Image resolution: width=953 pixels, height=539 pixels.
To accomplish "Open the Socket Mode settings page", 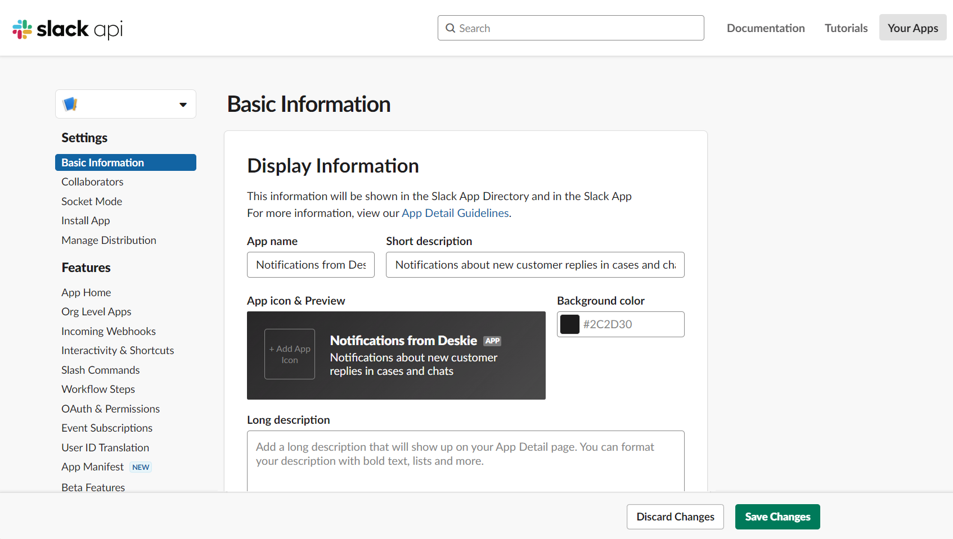I will (92, 201).
